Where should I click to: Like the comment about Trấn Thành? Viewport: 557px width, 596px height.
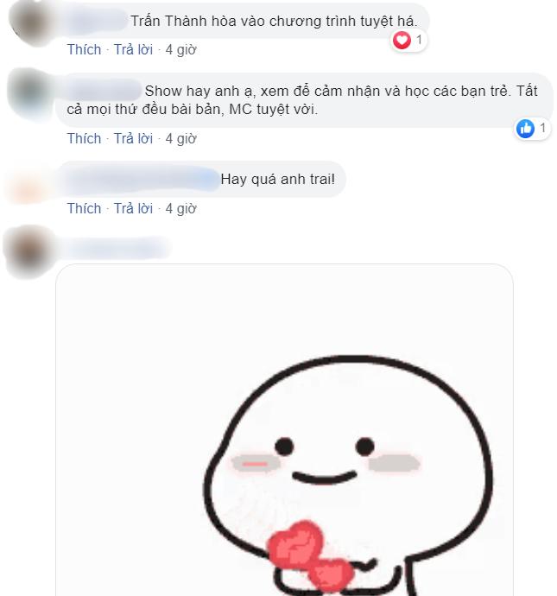point(84,50)
